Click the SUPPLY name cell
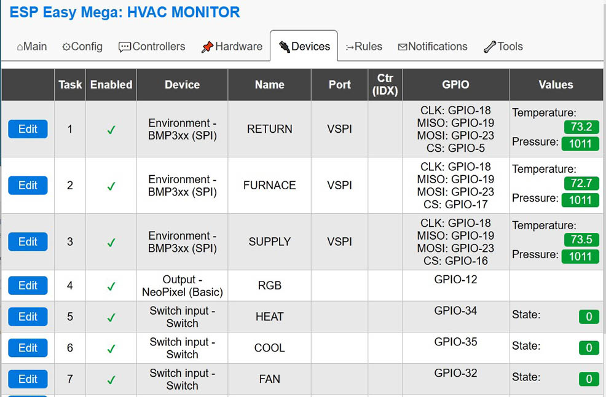 pyautogui.click(x=269, y=242)
